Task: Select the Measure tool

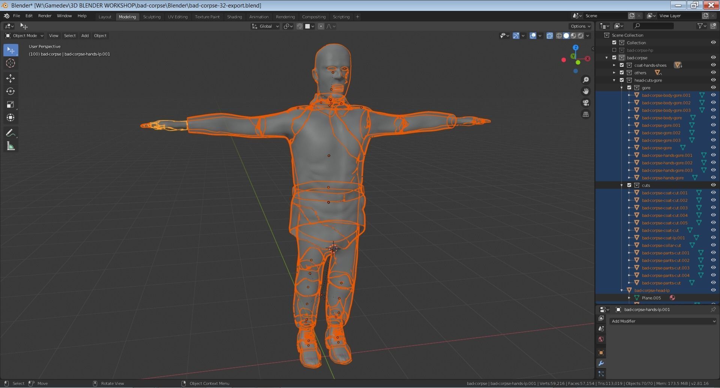Action: pos(10,146)
